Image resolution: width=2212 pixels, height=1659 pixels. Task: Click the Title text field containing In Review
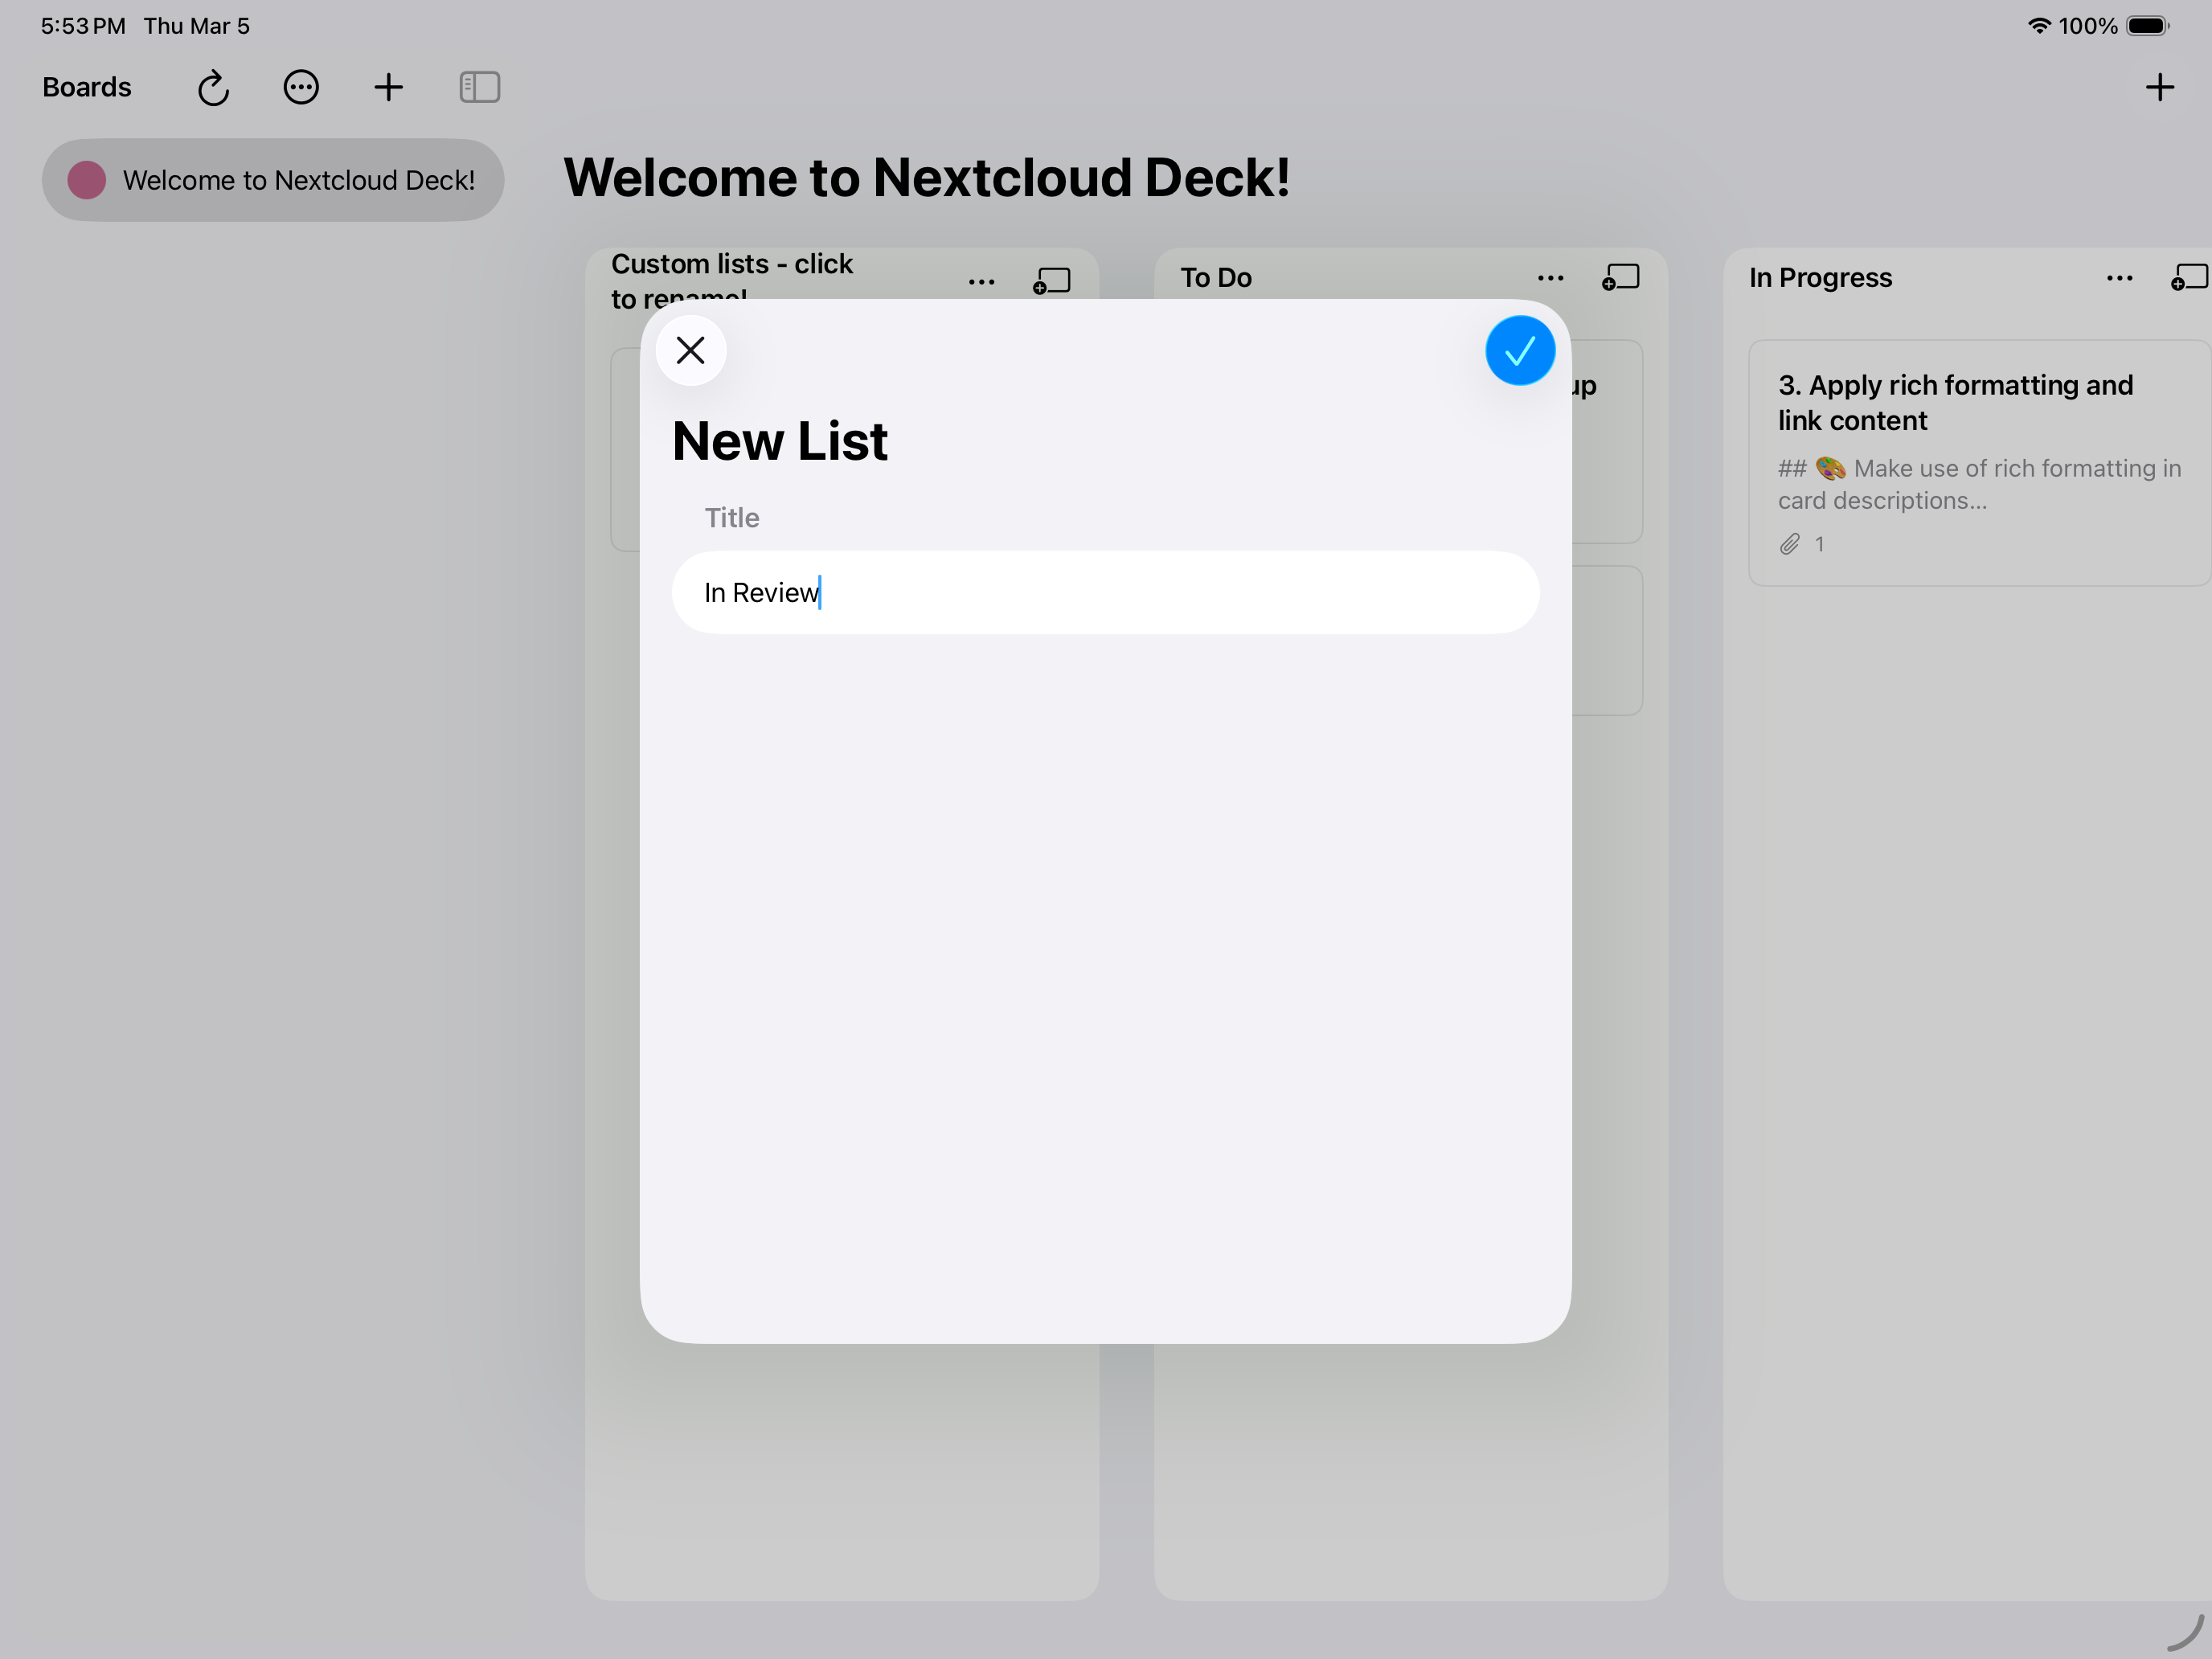pos(1105,592)
